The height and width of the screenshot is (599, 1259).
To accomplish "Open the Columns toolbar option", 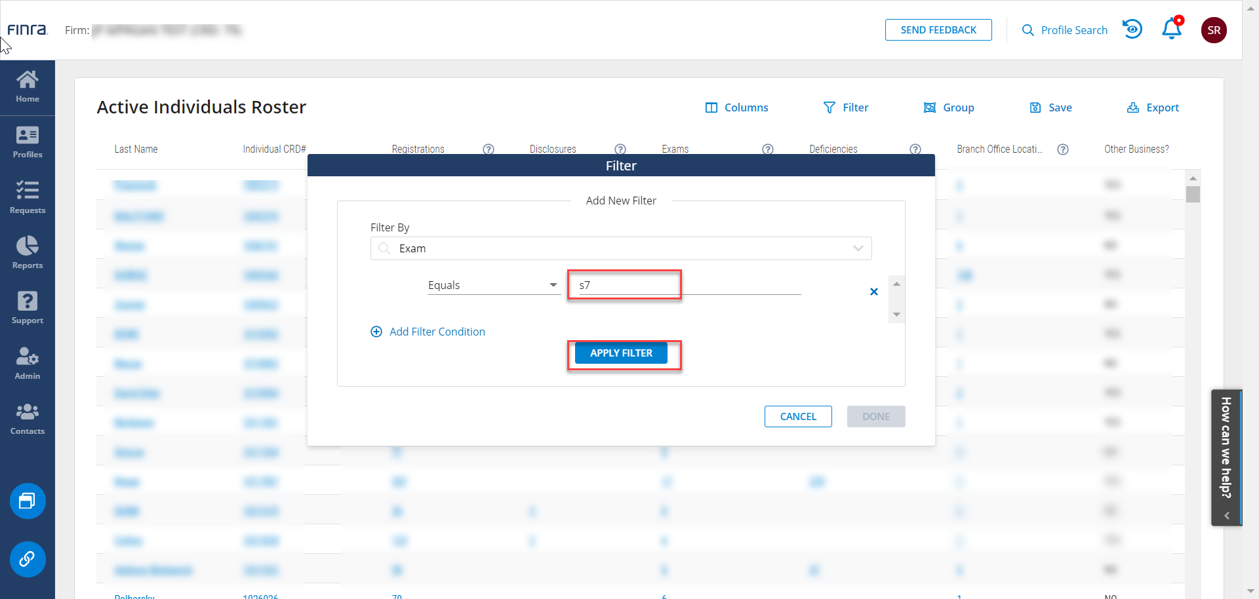I will pyautogui.click(x=736, y=107).
